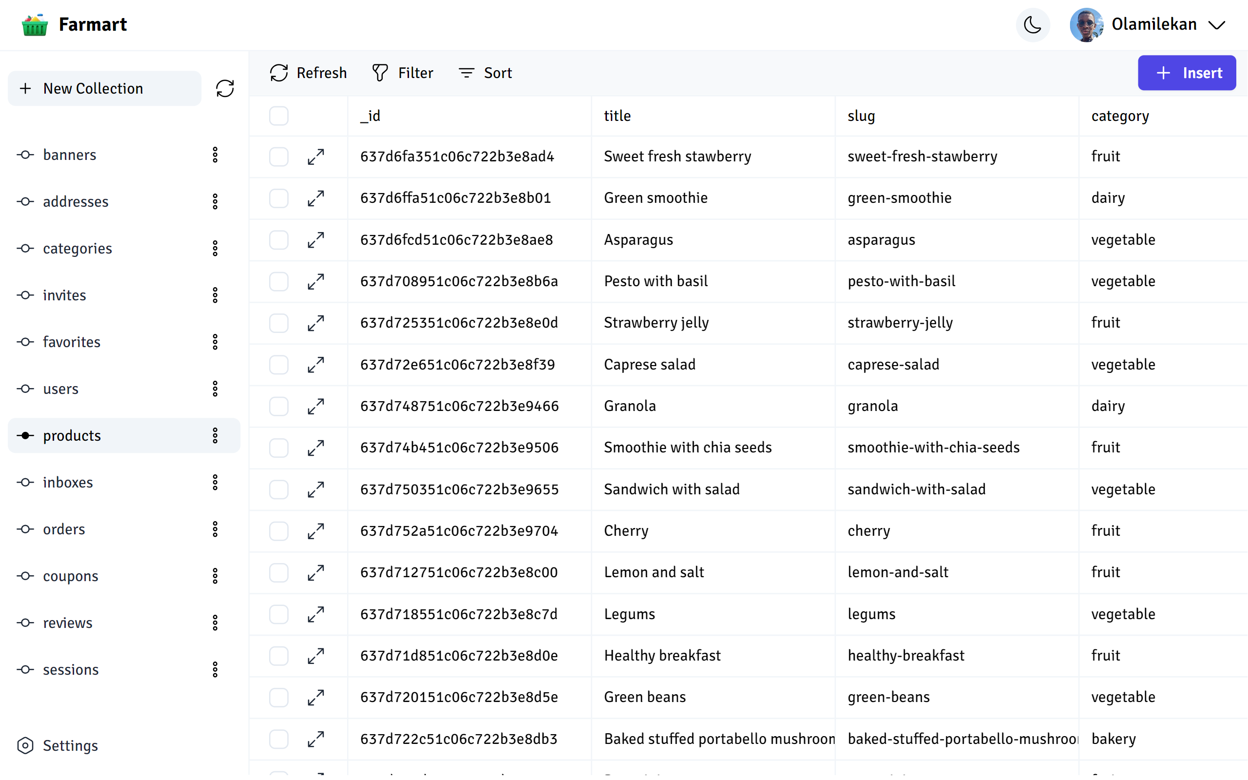This screenshot has width=1248, height=780.
Task: Open the Sort options
Action: 485,73
